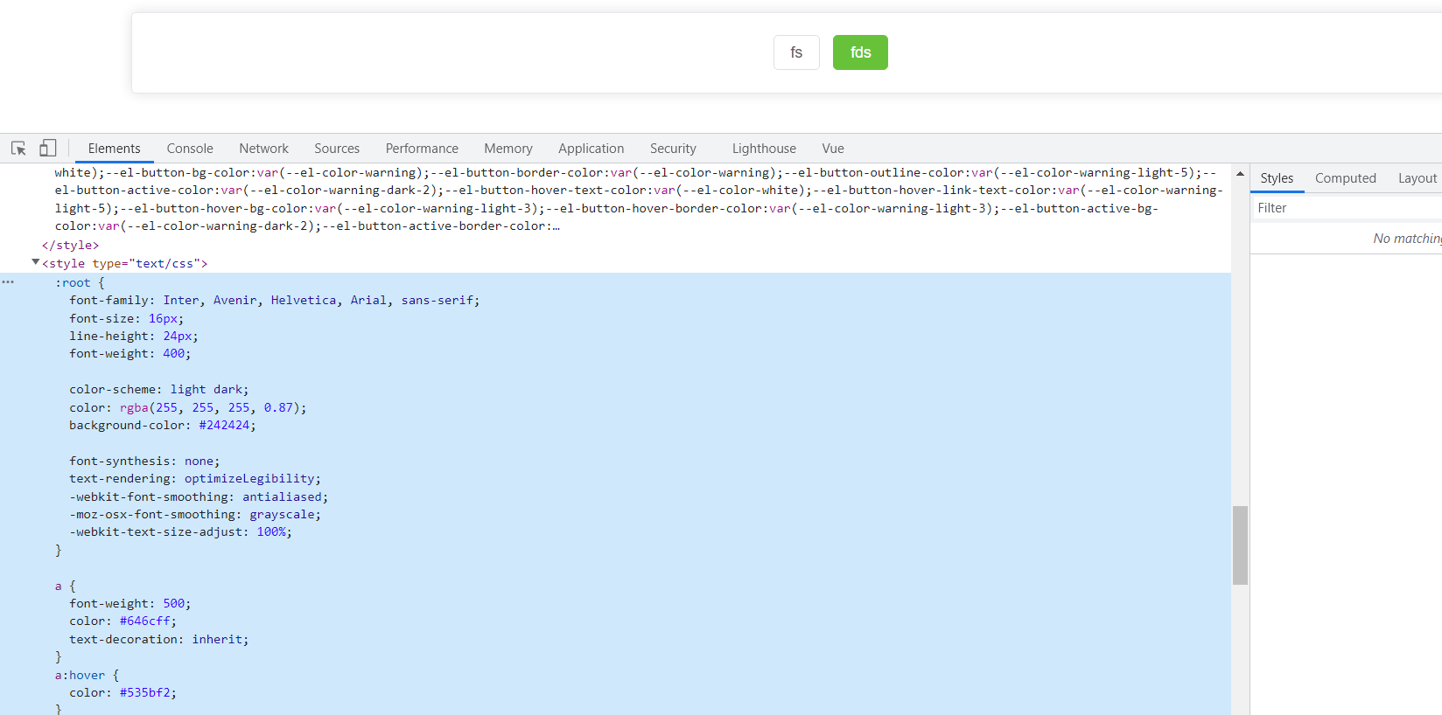The height and width of the screenshot is (715, 1442).
Task: Open the Application tab
Action: [591, 149]
